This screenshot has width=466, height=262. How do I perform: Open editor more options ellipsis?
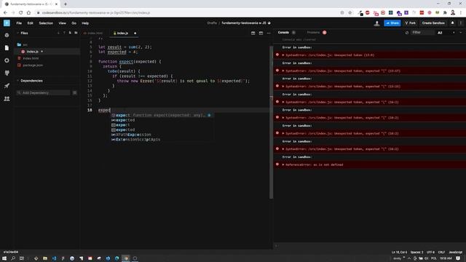pyautogui.click(x=269, y=33)
